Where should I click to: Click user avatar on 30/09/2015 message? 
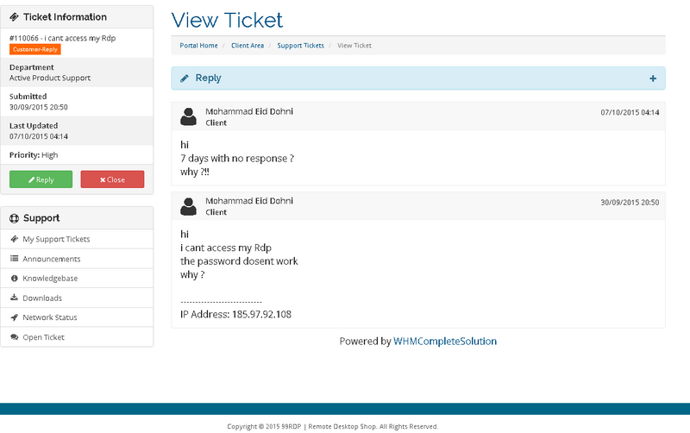[188, 206]
